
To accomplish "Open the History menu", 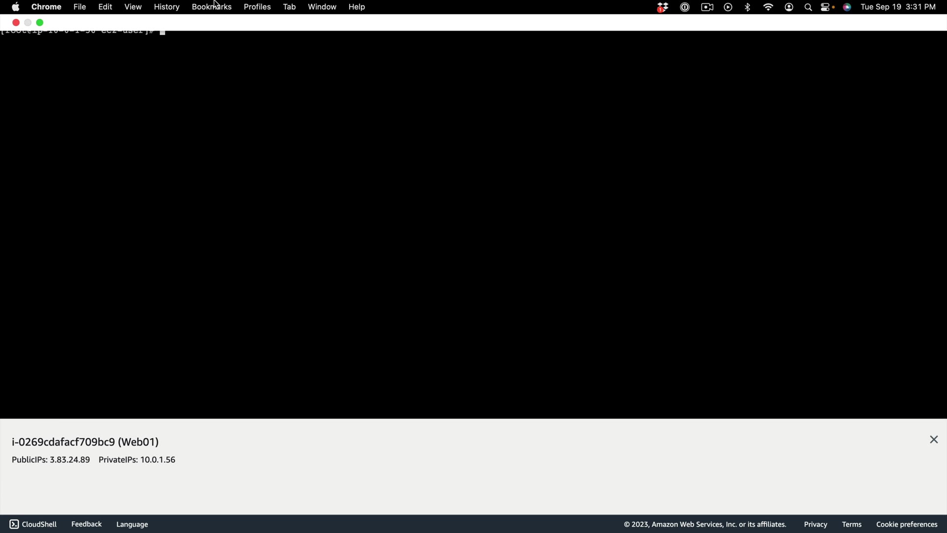I will tap(166, 7).
